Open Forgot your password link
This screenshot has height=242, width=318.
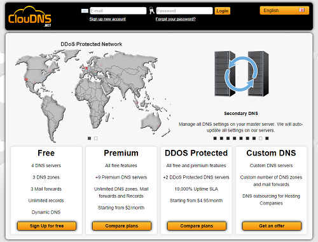pos(176,19)
